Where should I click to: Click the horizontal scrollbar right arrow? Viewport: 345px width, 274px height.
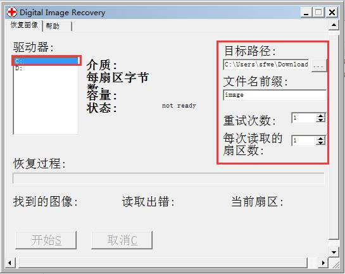323,263
